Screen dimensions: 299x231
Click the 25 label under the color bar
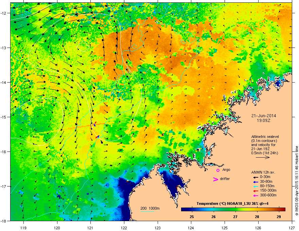point(192,217)
